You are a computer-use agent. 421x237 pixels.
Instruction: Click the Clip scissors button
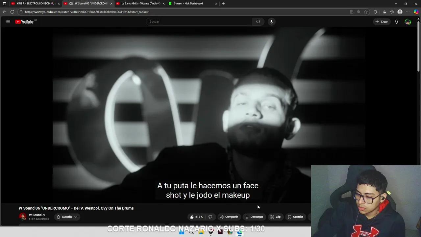[x=276, y=217]
